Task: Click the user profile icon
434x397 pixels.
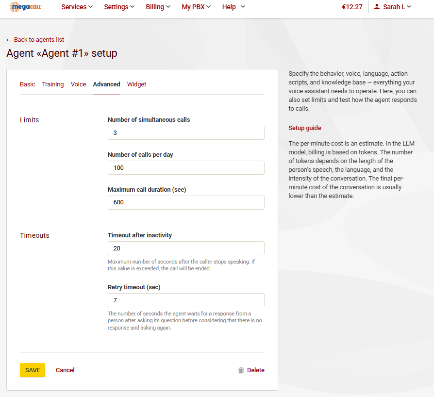Action: coord(377,7)
